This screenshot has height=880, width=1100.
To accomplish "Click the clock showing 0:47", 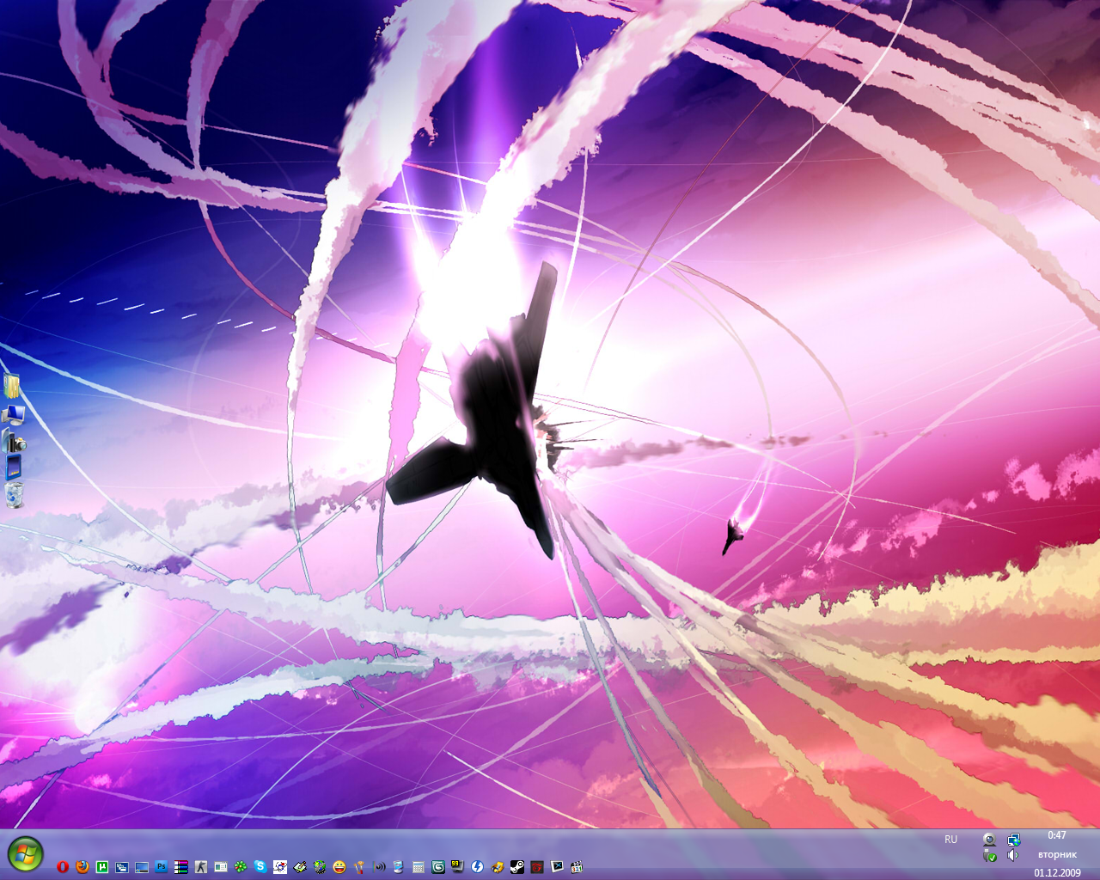I will (1057, 835).
